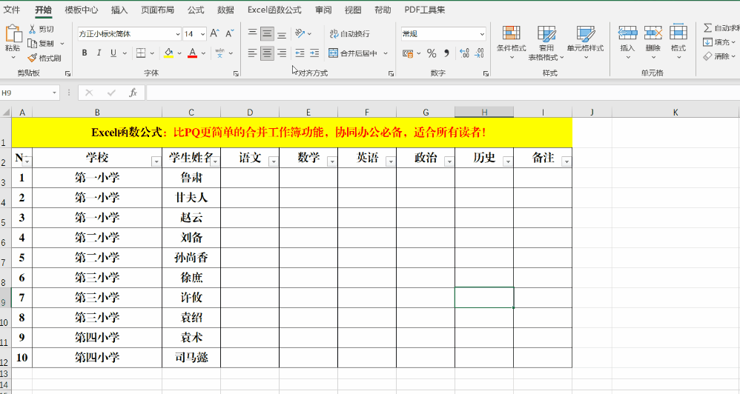740x394 pixels.
Task: Toggle bold formatting
Action: [x=85, y=53]
